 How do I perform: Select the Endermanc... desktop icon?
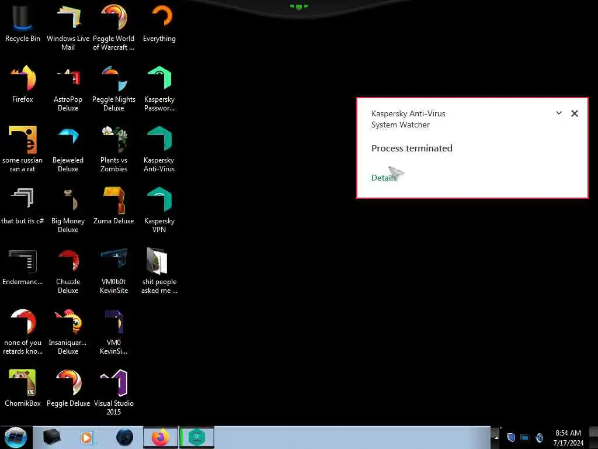(23, 267)
